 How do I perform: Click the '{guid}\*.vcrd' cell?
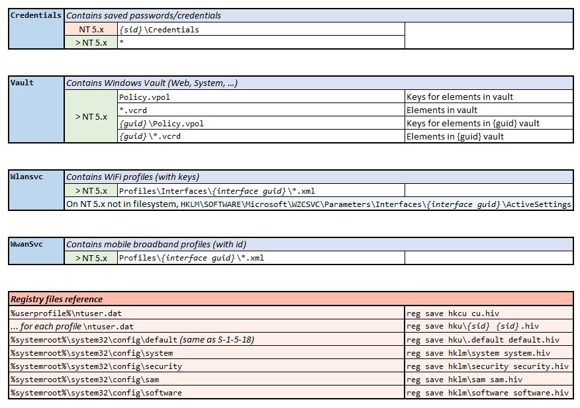[x=261, y=136]
